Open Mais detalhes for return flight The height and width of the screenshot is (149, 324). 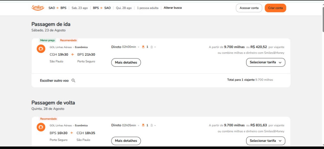(x=126, y=141)
